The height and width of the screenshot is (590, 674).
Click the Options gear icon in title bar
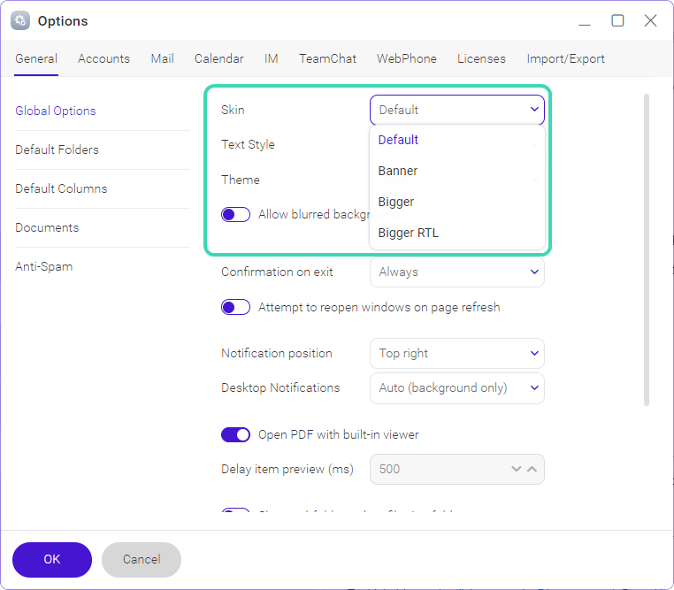(x=20, y=20)
